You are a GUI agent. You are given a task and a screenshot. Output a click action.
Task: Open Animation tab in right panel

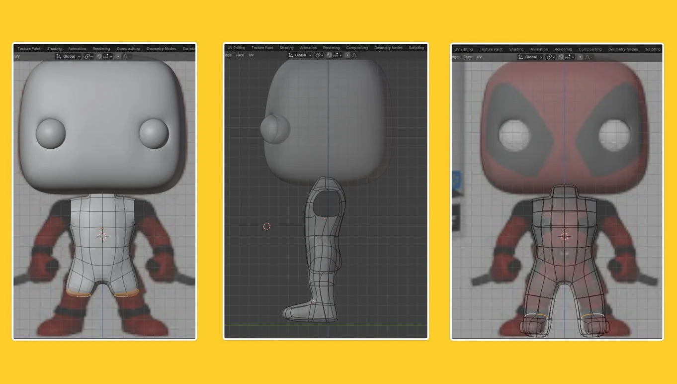tap(539, 49)
